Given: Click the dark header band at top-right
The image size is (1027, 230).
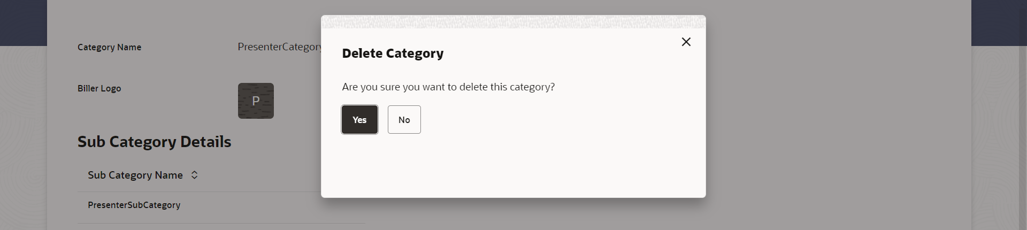Looking at the screenshot, I should [999, 22].
